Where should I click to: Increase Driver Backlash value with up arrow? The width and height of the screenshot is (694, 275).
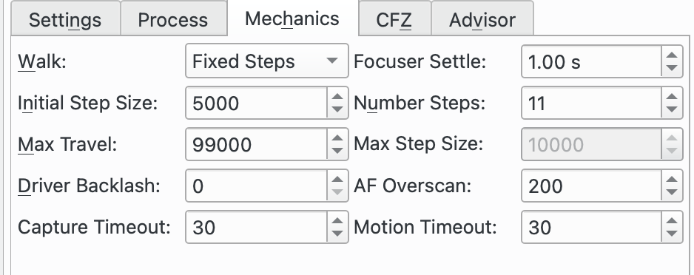(x=337, y=180)
